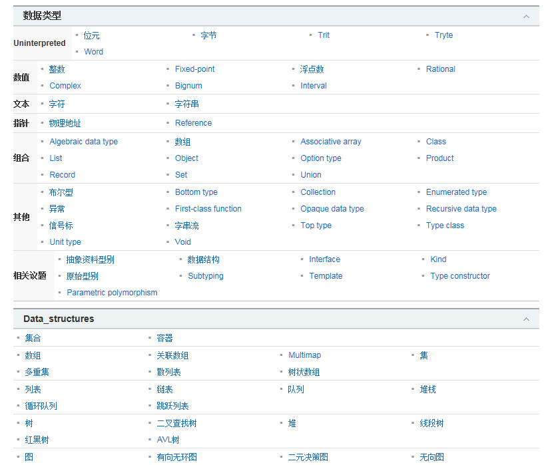Open the 抽象资料型别 link
The height and width of the screenshot is (465, 558).
pyautogui.click(x=91, y=260)
